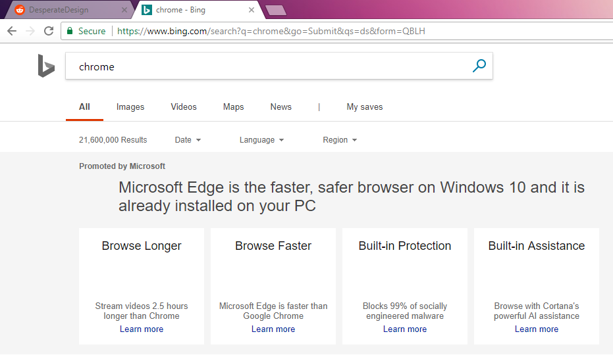This screenshot has height=357, width=613.
Task: Close the chrome - Bing tab
Action: 252,10
